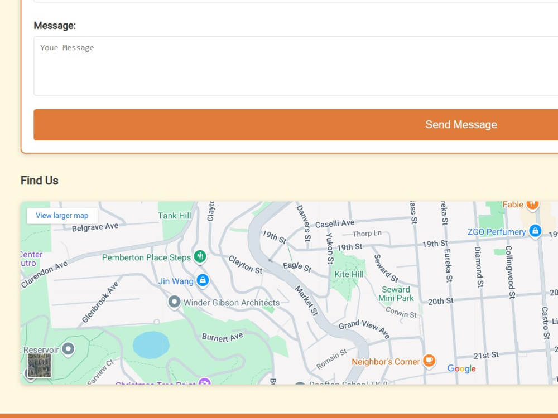Click the Grand View Ave street label
The height and width of the screenshot is (418, 558).
[364, 328]
